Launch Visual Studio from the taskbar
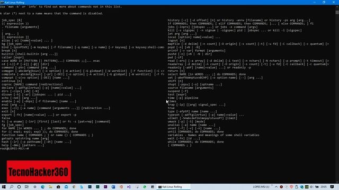This screenshot has width=339, height=190. coord(129,187)
